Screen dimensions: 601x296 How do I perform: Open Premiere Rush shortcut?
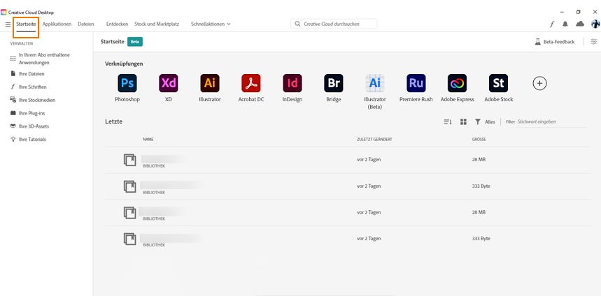pyautogui.click(x=416, y=83)
